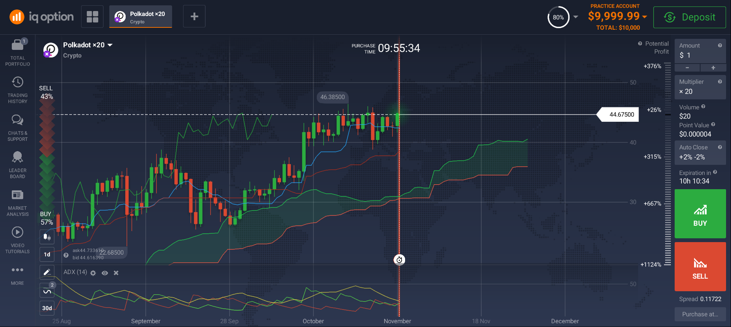Open the drawing tools pencil icon

(47, 272)
